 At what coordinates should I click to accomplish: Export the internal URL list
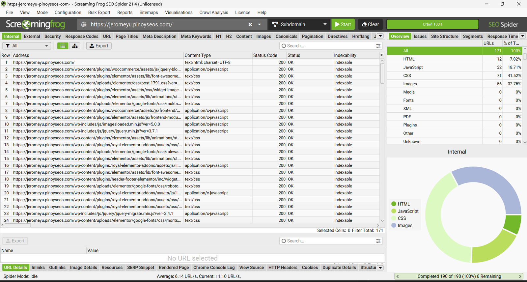click(99, 46)
